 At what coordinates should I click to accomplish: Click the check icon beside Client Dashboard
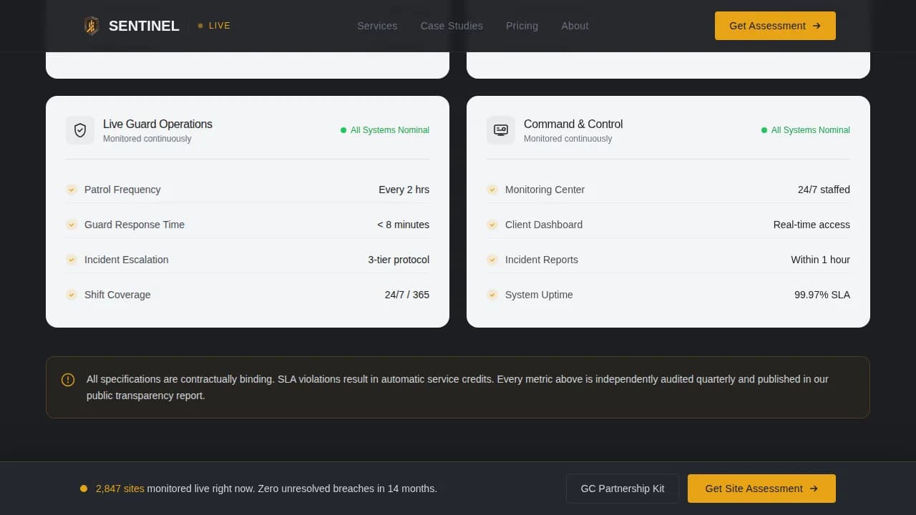pyautogui.click(x=492, y=225)
